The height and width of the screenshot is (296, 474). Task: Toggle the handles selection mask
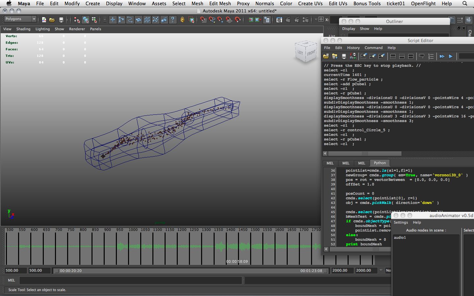(113, 20)
